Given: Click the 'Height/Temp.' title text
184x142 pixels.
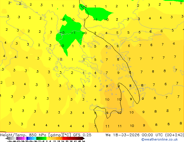Looking at the screenshot, I should pos(13,135).
